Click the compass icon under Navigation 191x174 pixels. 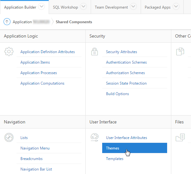pos(9,137)
